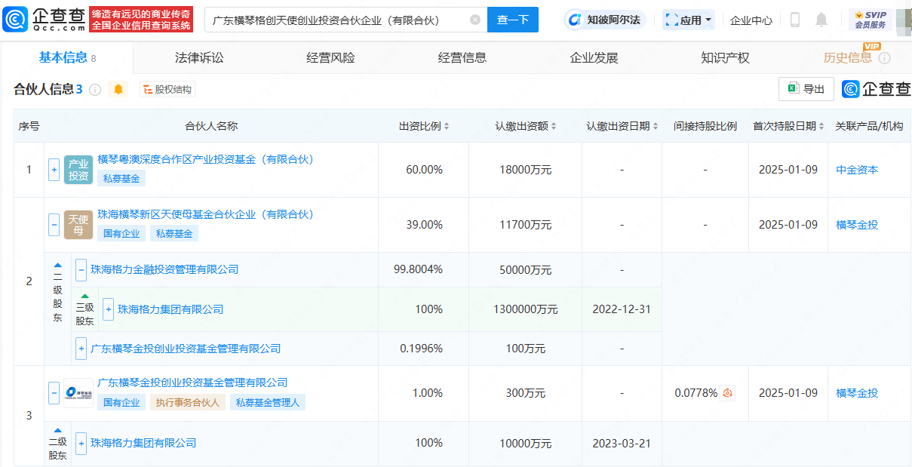Image resolution: width=912 pixels, height=467 pixels.
Task: Collapse the 三级股东 arrow
Action: click(x=84, y=296)
